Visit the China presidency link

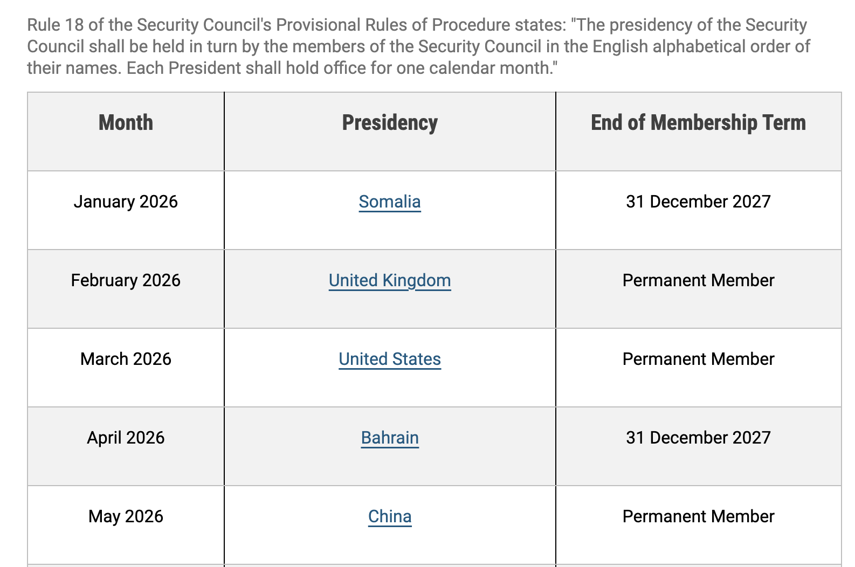(389, 516)
